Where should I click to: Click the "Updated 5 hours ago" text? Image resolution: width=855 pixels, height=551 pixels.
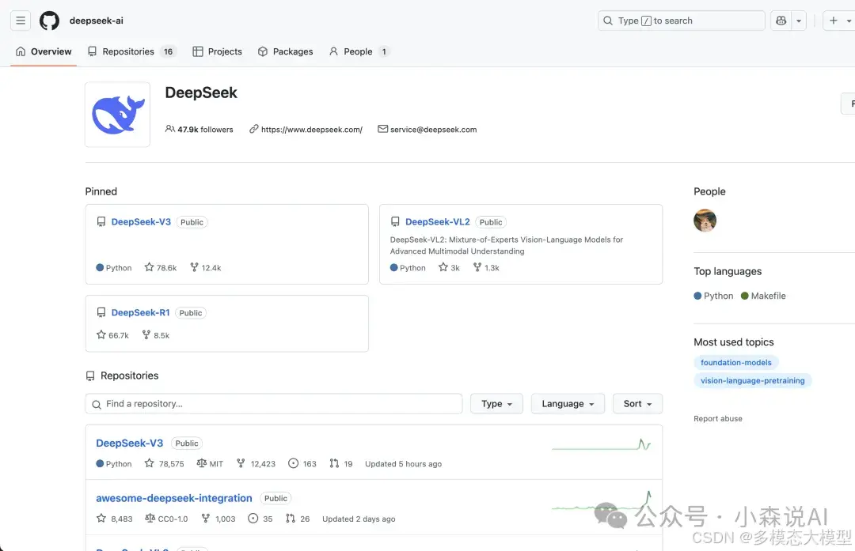tap(404, 464)
